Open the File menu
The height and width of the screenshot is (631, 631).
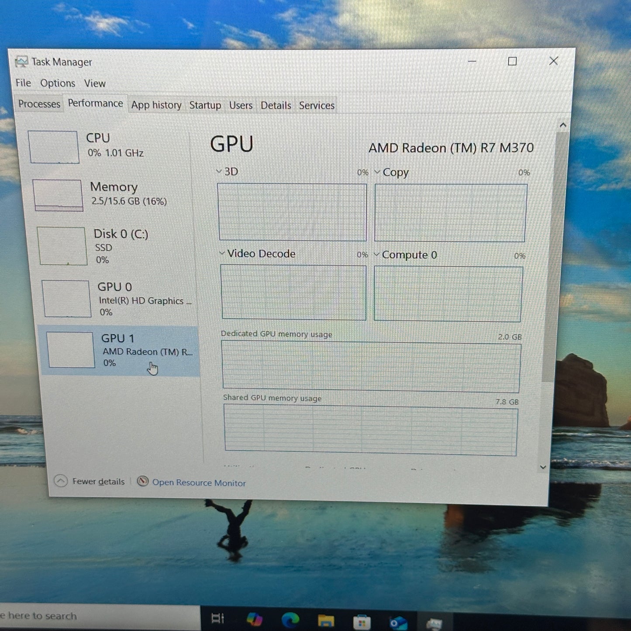[x=23, y=83]
